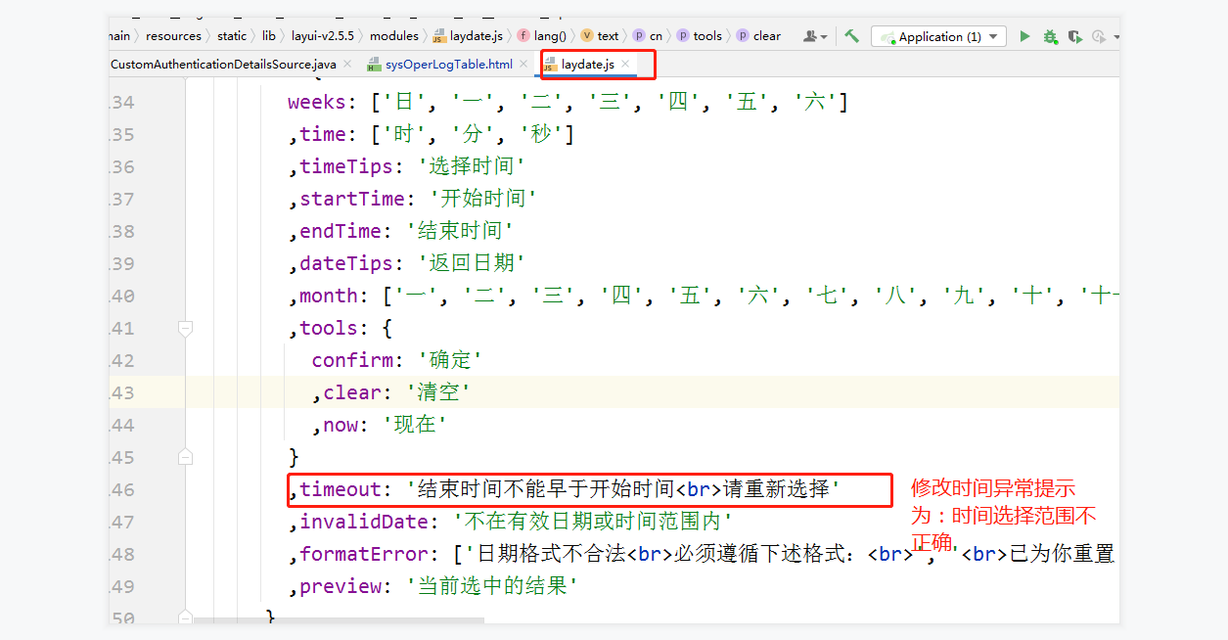Viewport: 1228px width, 640px height.
Task: Start debugging with the bug icon
Action: pyautogui.click(x=1050, y=35)
